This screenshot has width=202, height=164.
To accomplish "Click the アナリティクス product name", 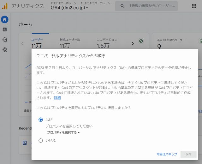I will click(x=27, y=6).
